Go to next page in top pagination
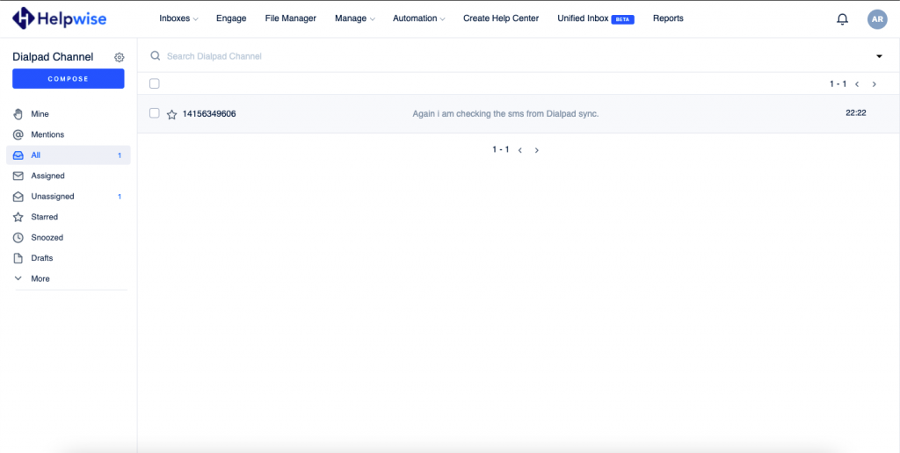900x453 pixels. pyautogui.click(x=875, y=84)
